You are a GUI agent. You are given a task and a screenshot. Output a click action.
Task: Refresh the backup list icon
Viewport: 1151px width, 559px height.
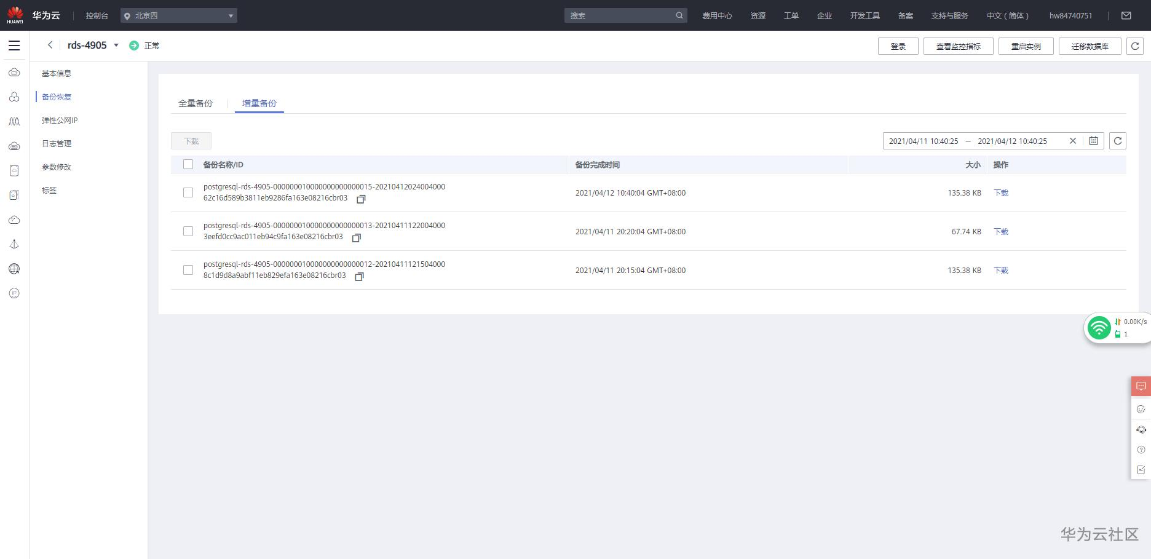1118,141
